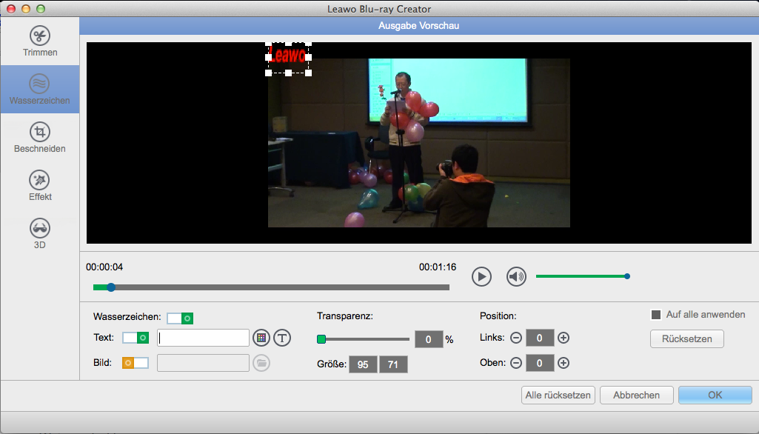Open the watermark text color picker
759x434 pixels.
(x=261, y=338)
